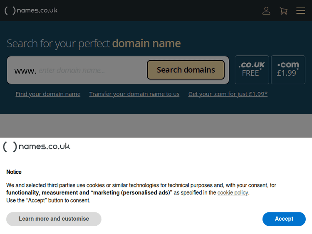Click the www. prefix label
Viewport: 312px width, 234px height.
(25, 71)
